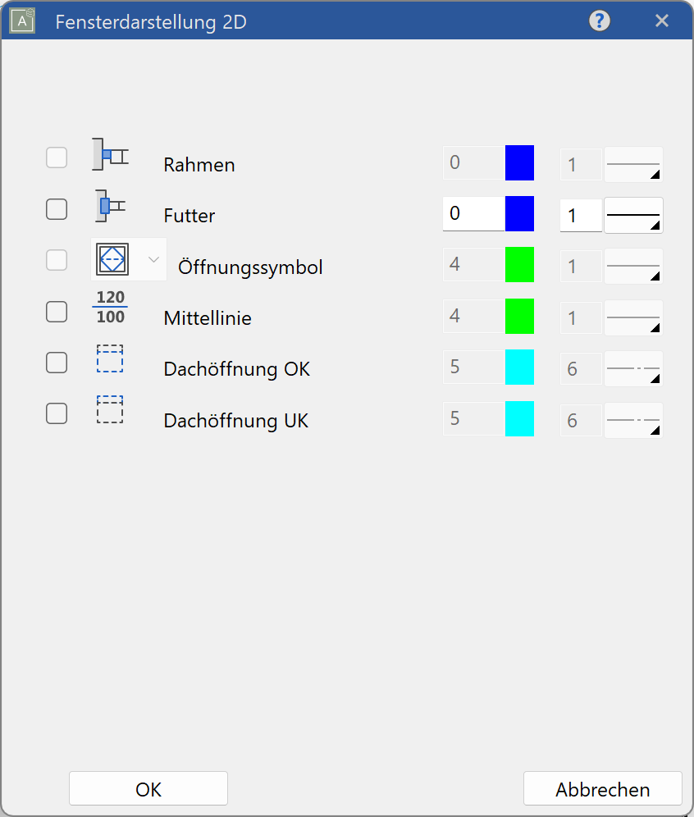
Task: Open the Futter line type dropdown
Action: pos(633,215)
